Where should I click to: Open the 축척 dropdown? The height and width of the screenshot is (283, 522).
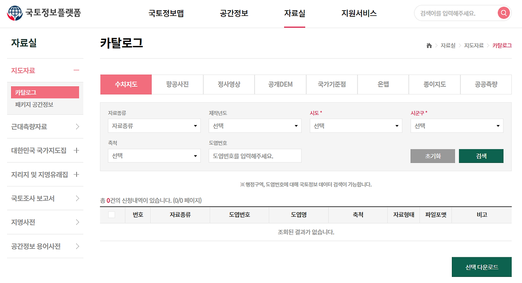(x=154, y=156)
